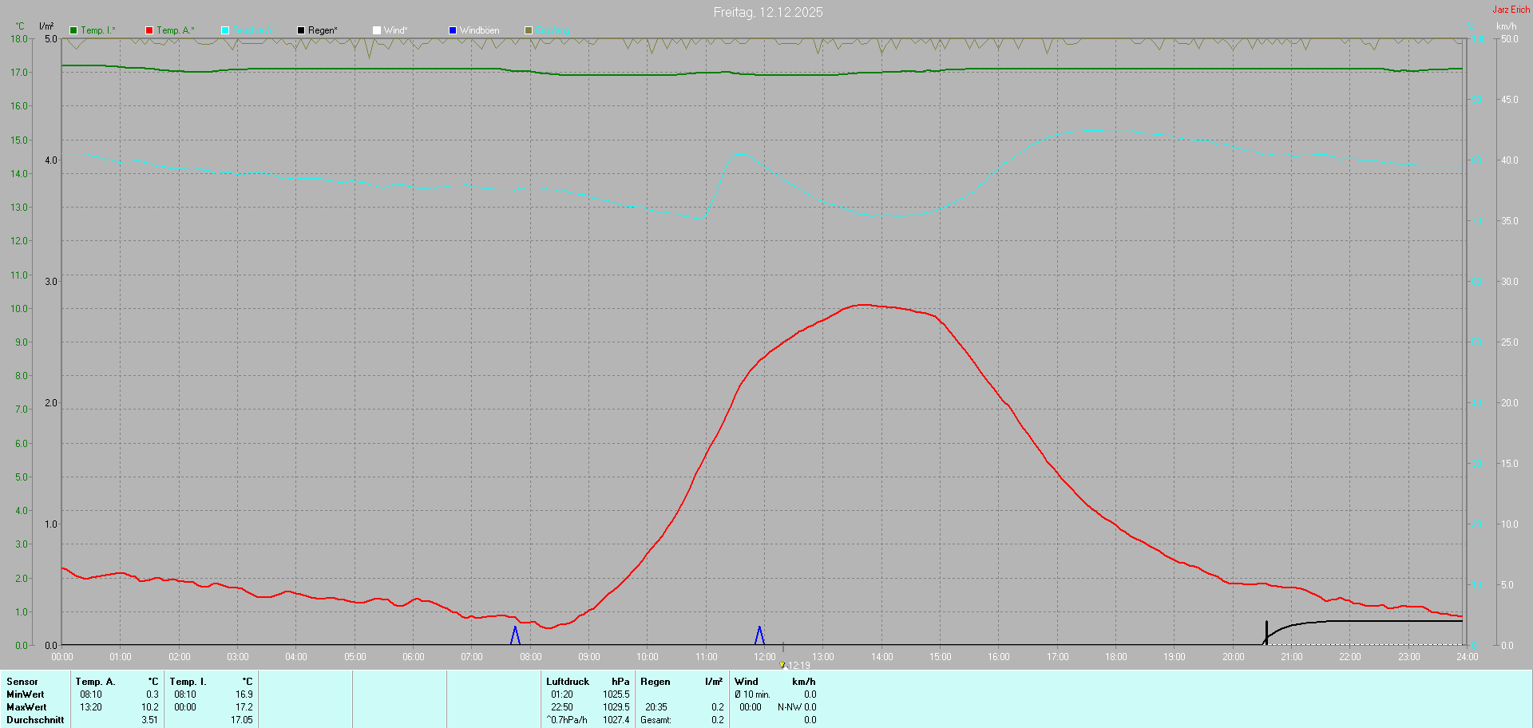This screenshot has height=728, width=1533.
Task: Click the Temp. A. header in the bottom table
Action: 95,682
